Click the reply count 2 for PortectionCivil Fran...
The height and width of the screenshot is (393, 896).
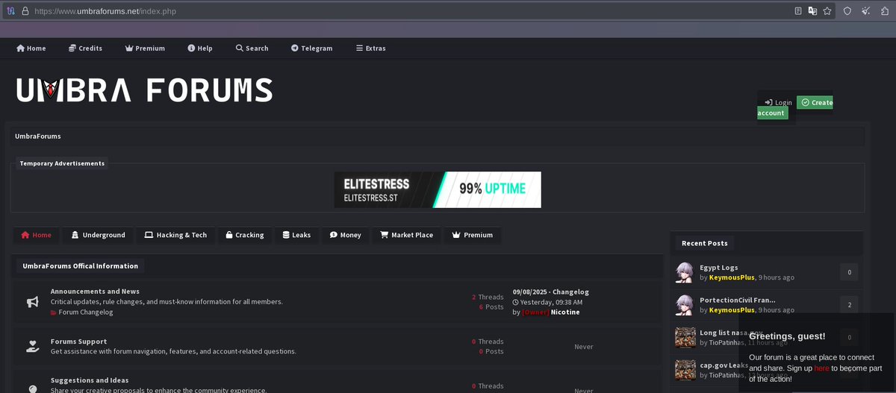tap(849, 304)
